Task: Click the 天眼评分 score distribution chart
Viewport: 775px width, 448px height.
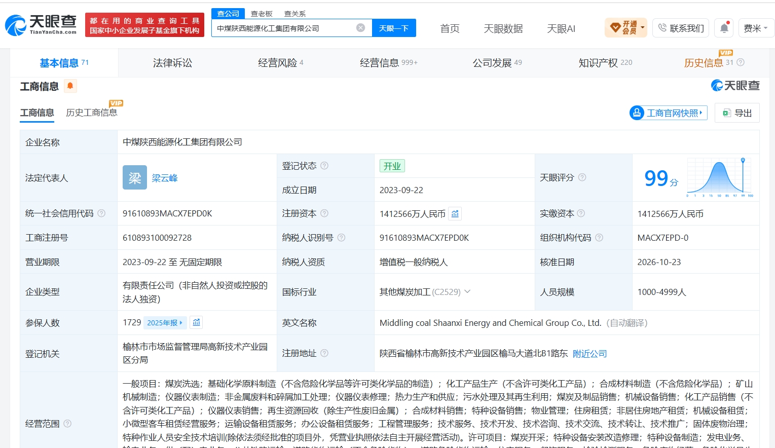Action: point(720,177)
